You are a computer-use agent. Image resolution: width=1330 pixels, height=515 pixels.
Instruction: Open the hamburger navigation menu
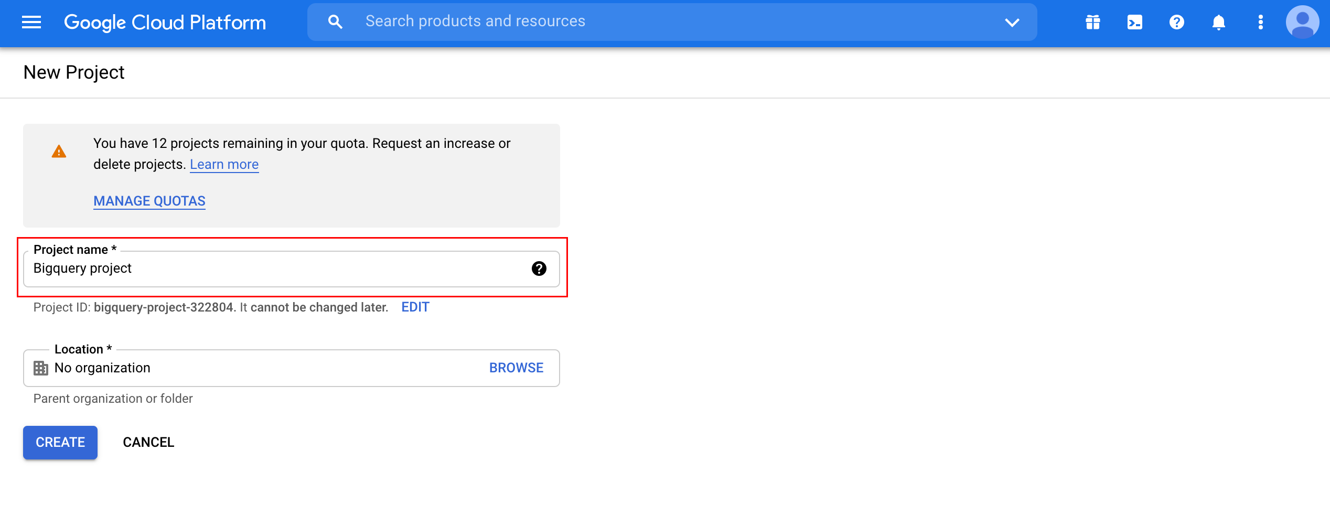31,22
